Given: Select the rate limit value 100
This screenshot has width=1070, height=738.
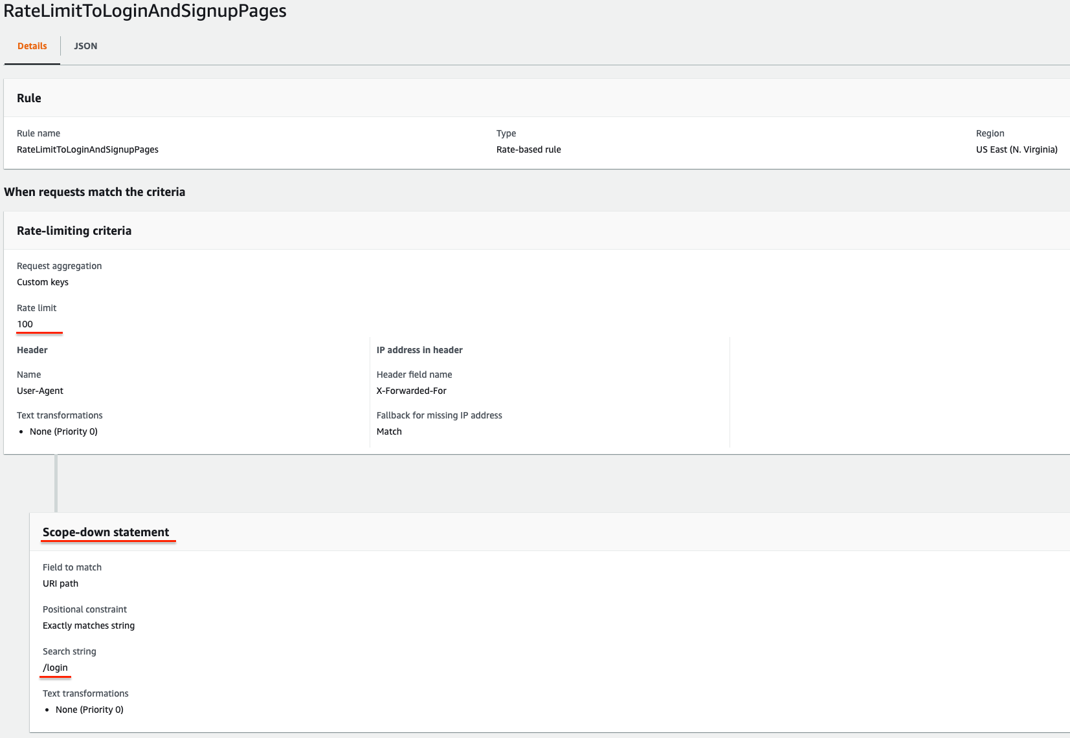Looking at the screenshot, I should click(x=25, y=324).
